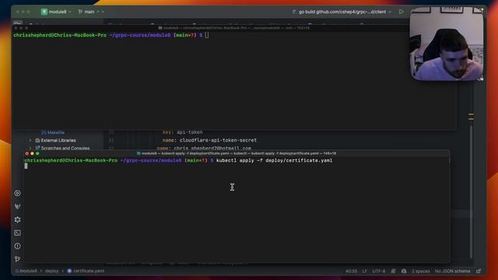Open the Makefile in project tree
498x280 pixels.
(55, 132)
